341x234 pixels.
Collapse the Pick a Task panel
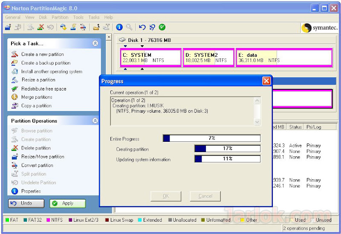coord(95,43)
